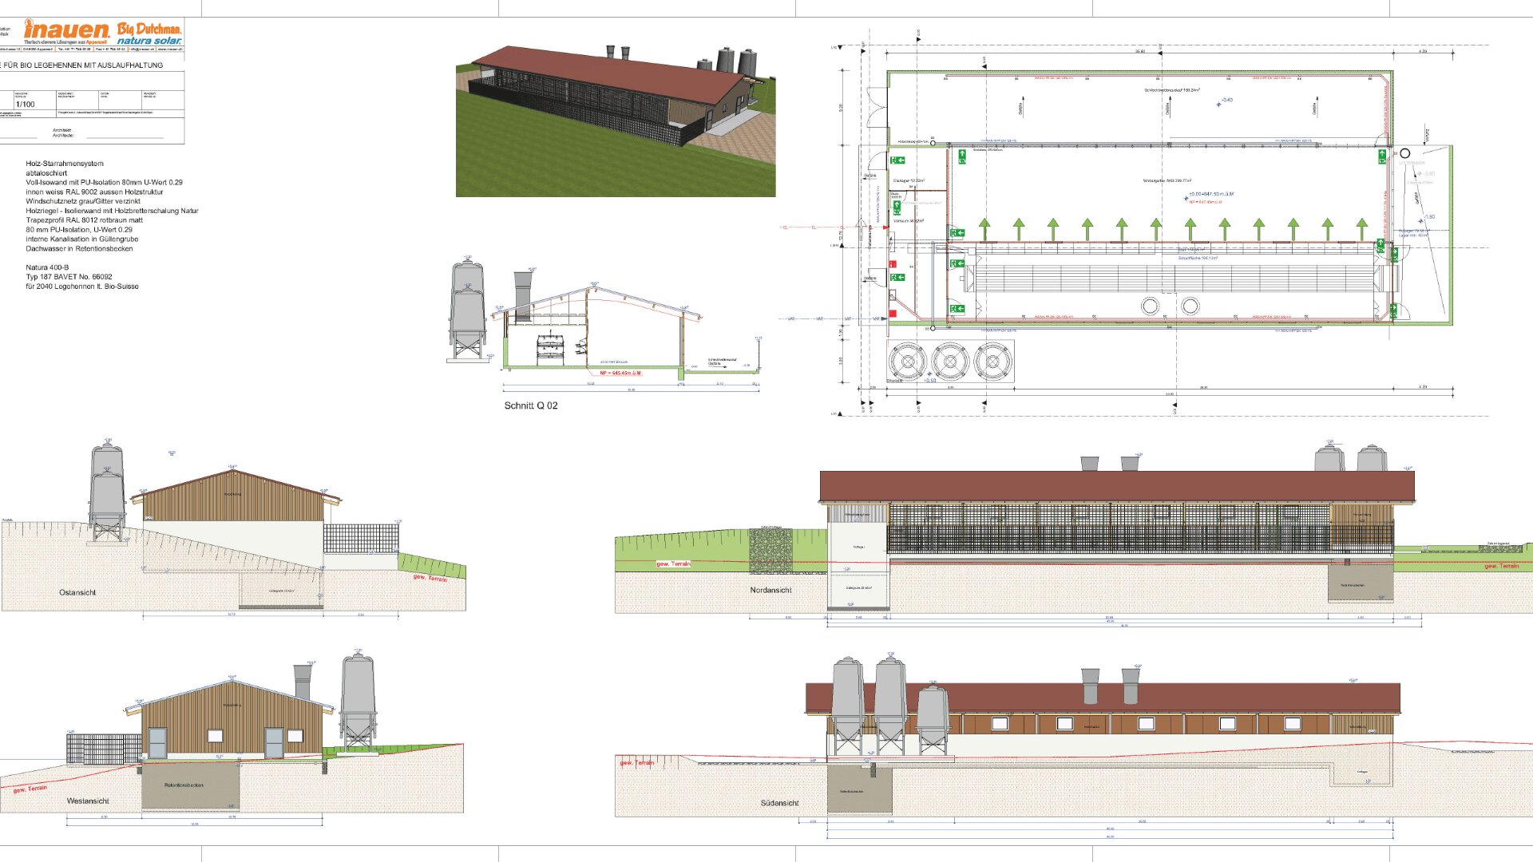
Task: Open the www.inauen.ch website link
Action: [x=170, y=49]
